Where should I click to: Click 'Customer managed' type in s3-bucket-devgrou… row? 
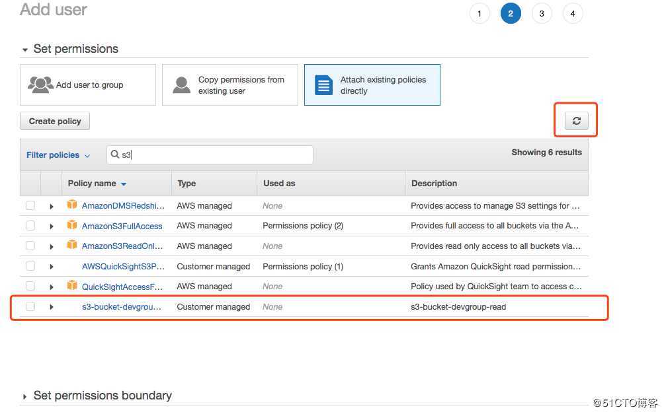(214, 306)
